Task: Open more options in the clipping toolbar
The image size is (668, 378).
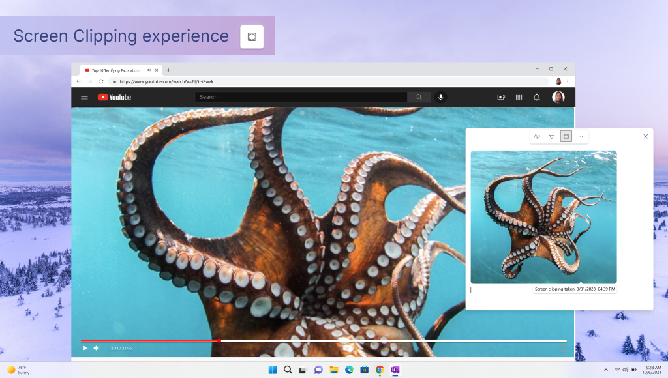Action: [x=580, y=136]
